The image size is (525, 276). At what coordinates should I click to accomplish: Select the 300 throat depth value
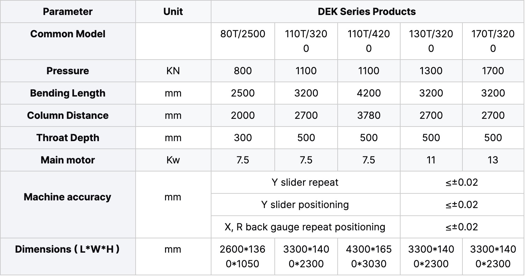click(243, 138)
